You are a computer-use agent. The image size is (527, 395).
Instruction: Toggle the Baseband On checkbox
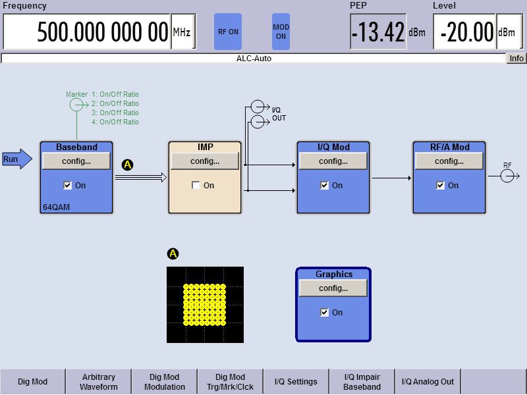point(68,186)
